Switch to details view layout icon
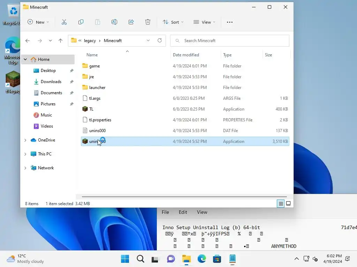The width and height of the screenshot is (357, 267). (281, 203)
